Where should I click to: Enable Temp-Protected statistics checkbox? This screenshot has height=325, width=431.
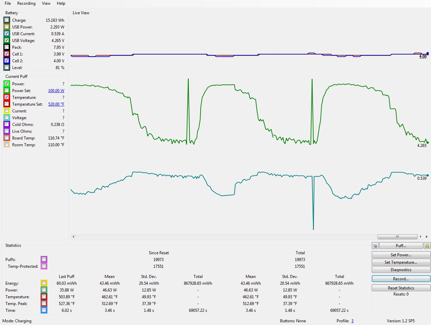44,266
